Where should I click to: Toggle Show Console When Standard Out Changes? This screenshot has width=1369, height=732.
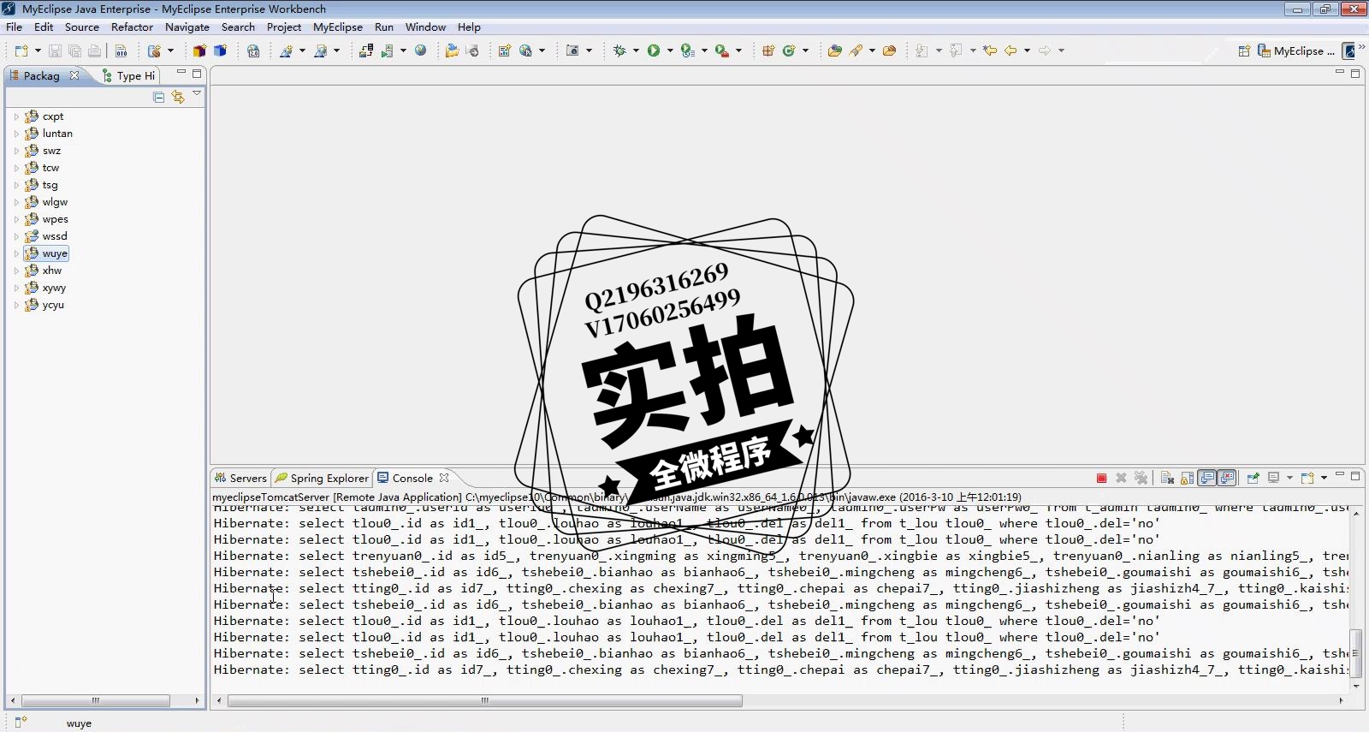1207,479
